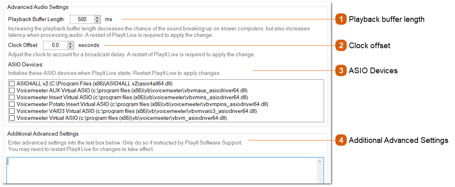
Task: Toggle Voicemeeter Insert Virtual ASIO checkbox
Action: click(x=12, y=97)
